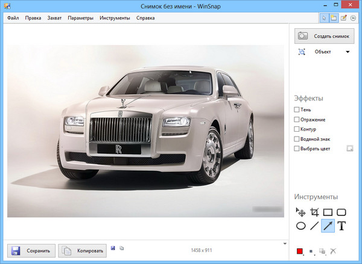
Task: Pick the straight line tool
Action: click(314, 226)
